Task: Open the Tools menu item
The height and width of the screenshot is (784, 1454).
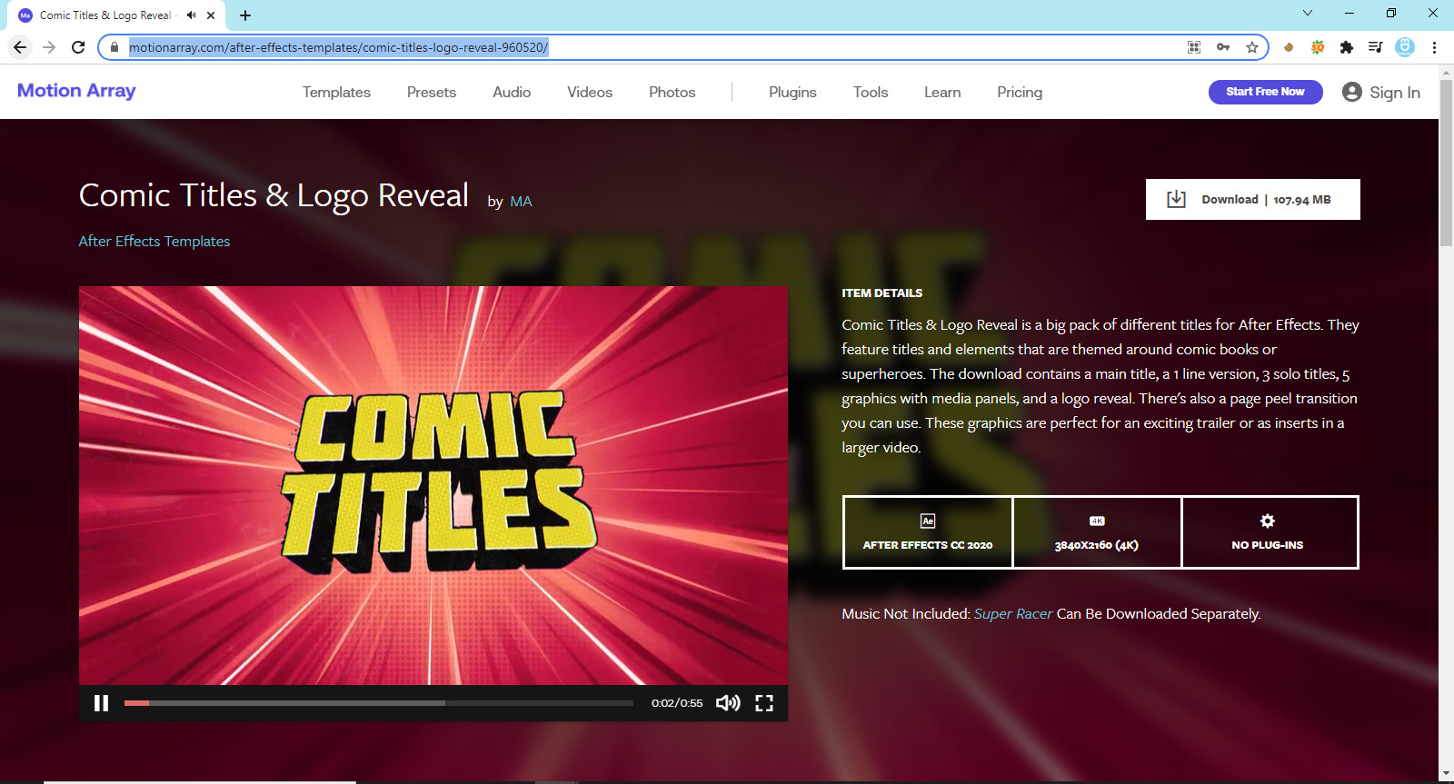Action: [x=871, y=92]
